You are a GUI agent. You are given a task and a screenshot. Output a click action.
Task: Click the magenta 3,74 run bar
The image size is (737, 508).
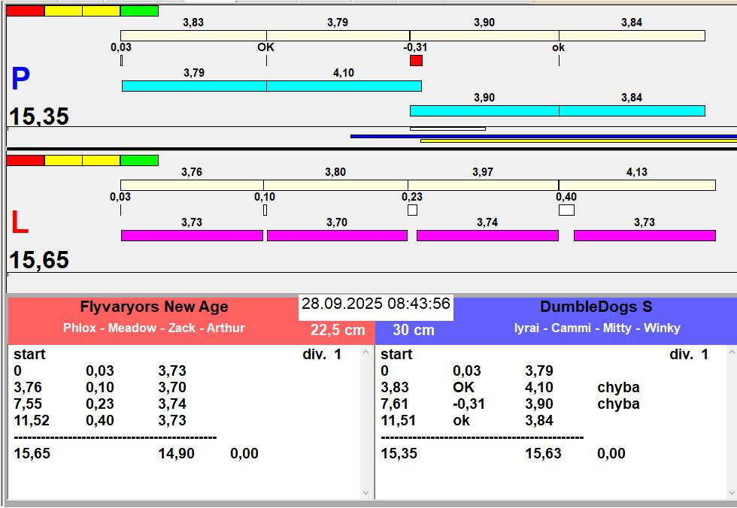[487, 236]
